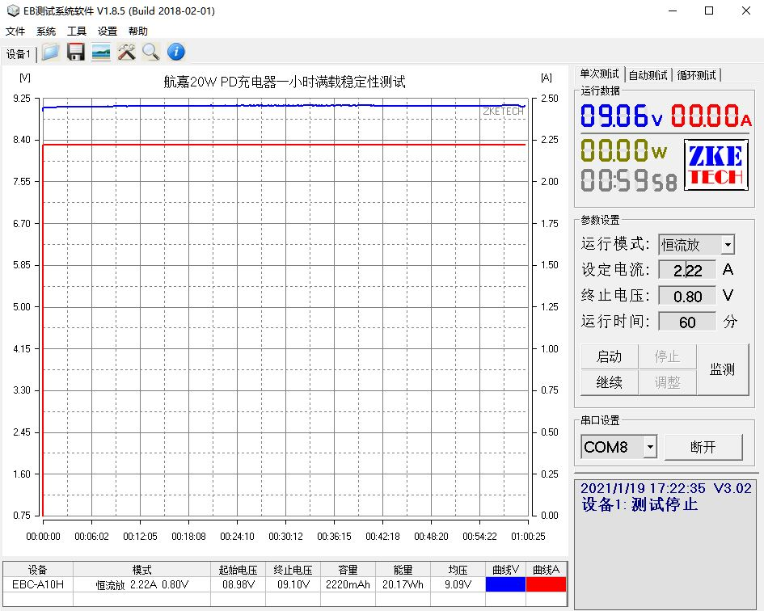This screenshot has height=611, width=764.
Task: Click the 均压 column header
Action: (x=458, y=570)
